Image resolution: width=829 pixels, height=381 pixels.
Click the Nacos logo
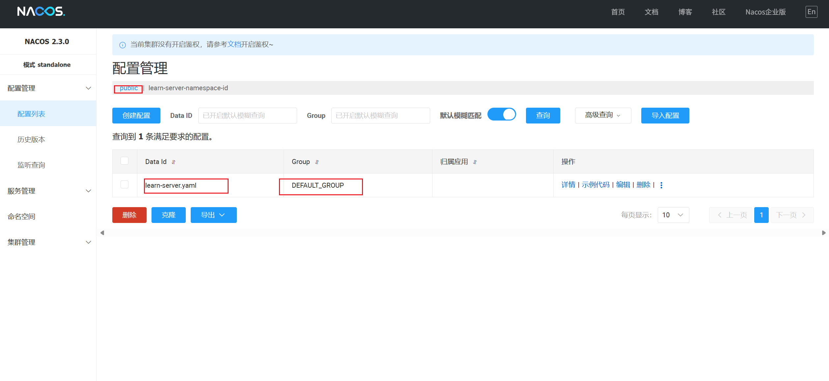41,12
